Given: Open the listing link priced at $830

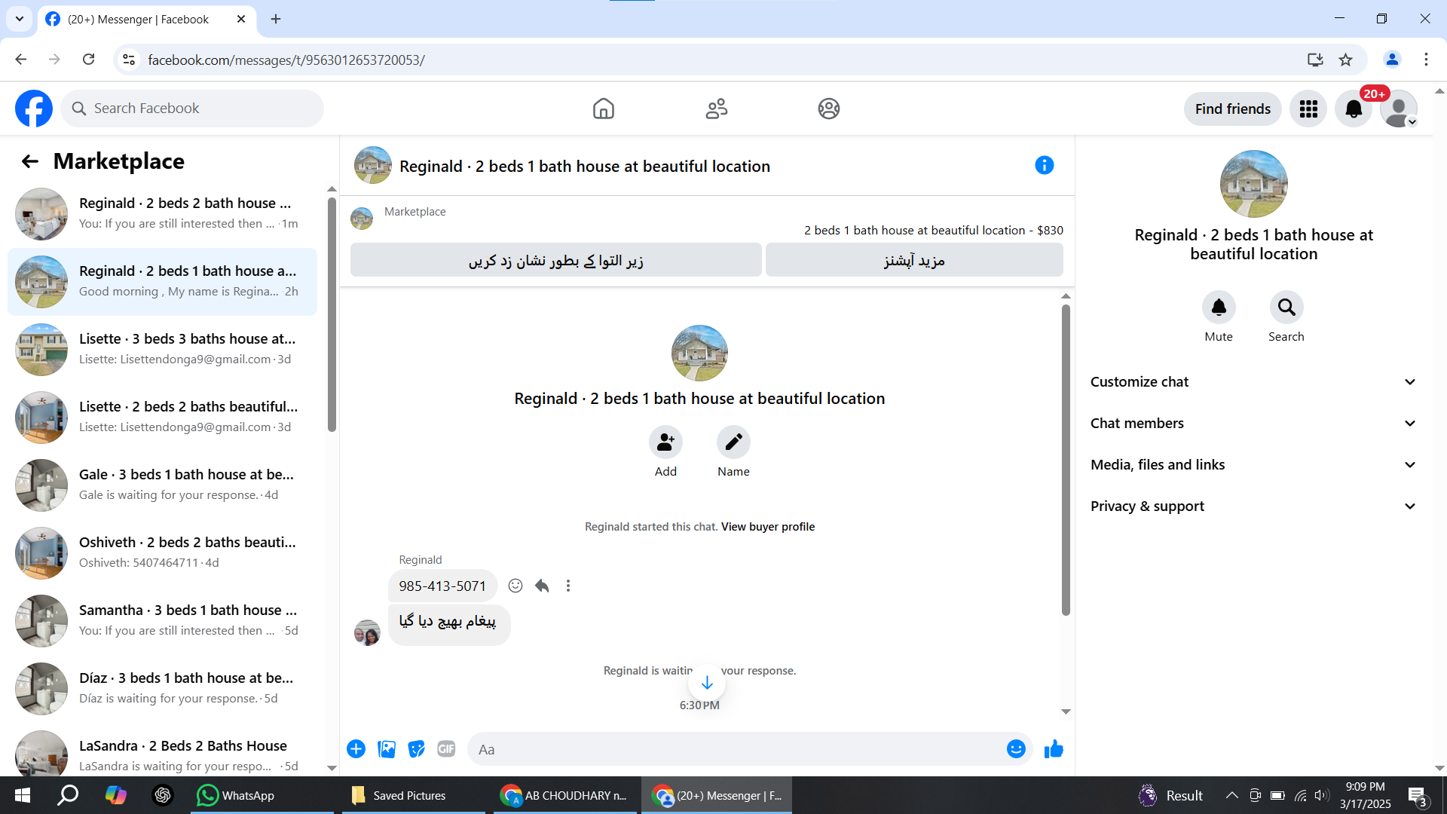Looking at the screenshot, I should point(934,231).
